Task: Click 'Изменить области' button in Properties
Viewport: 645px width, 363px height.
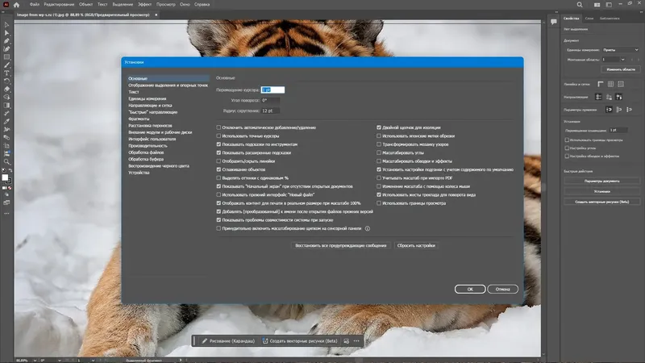Action: (x=620, y=69)
